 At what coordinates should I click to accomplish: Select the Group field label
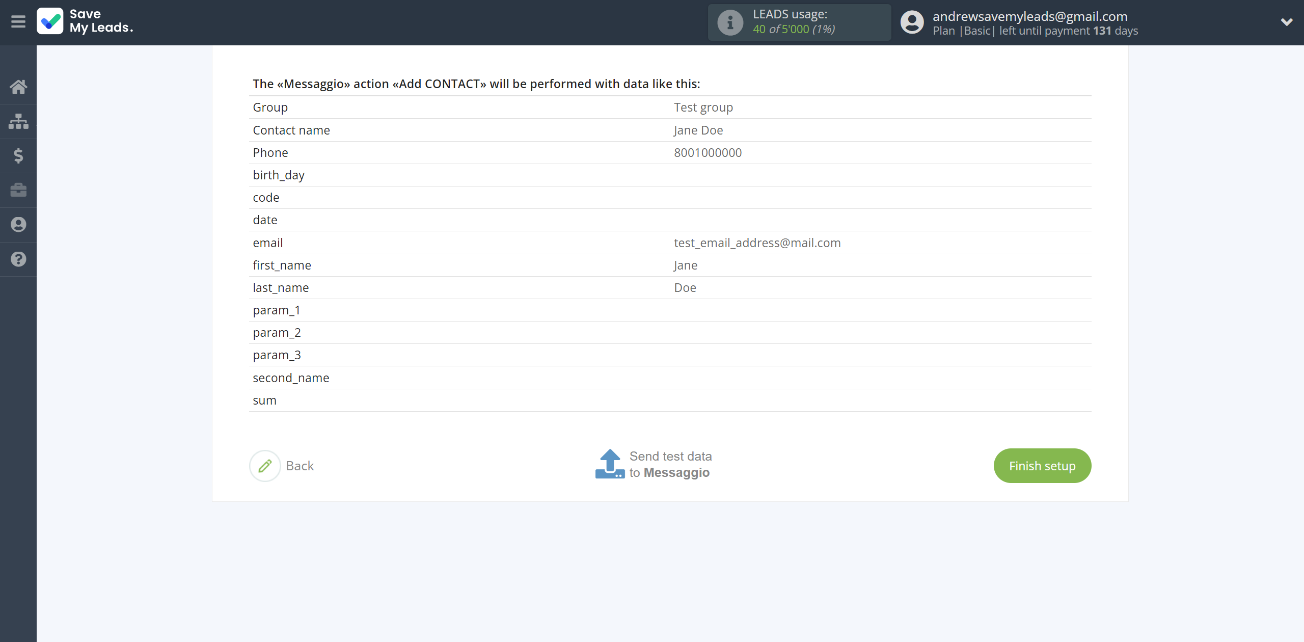270,108
